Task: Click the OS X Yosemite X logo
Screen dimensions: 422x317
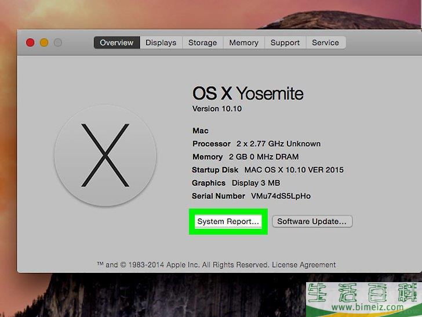Action: pyautogui.click(x=105, y=155)
